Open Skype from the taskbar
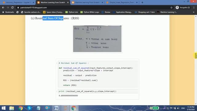Screen dimensions: 197x111 (x=30, y=108)
